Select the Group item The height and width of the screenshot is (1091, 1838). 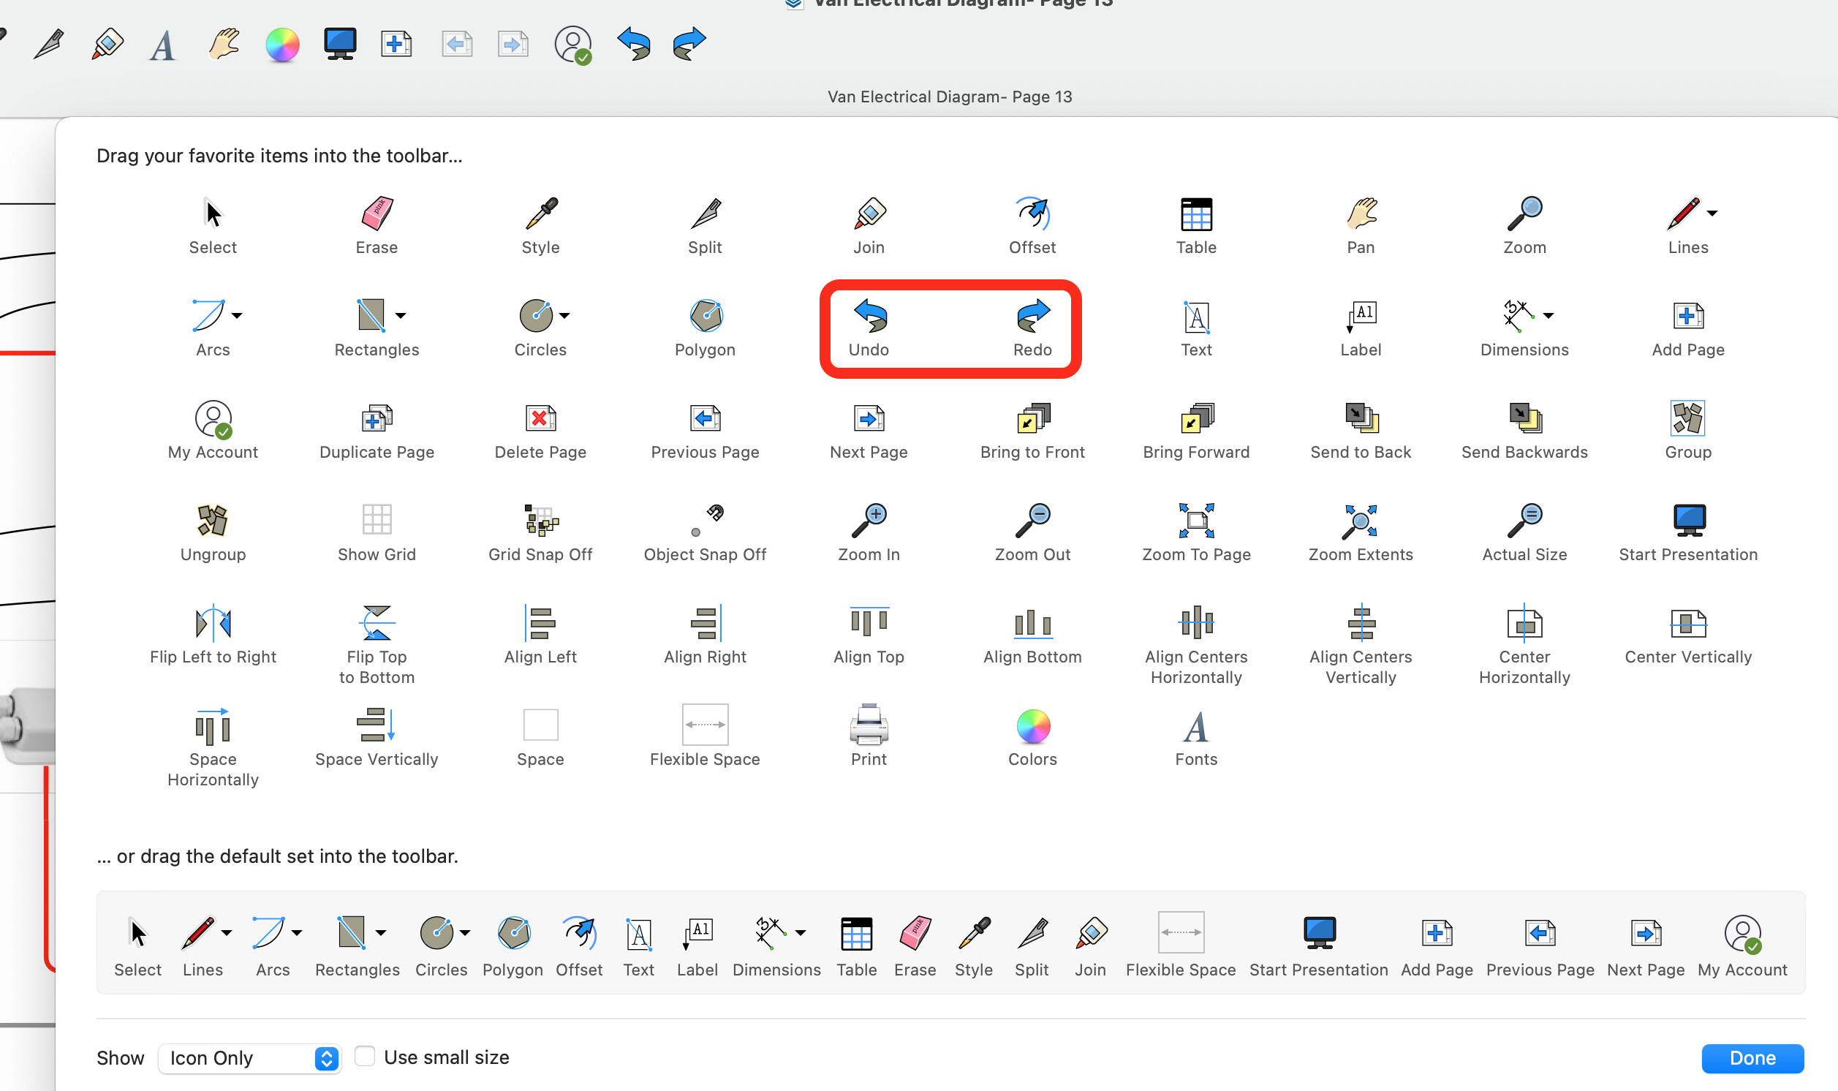pos(1688,430)
